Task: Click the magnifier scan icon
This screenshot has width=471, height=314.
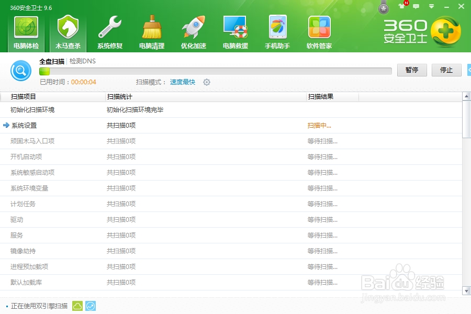Action: tap(21, 71)
